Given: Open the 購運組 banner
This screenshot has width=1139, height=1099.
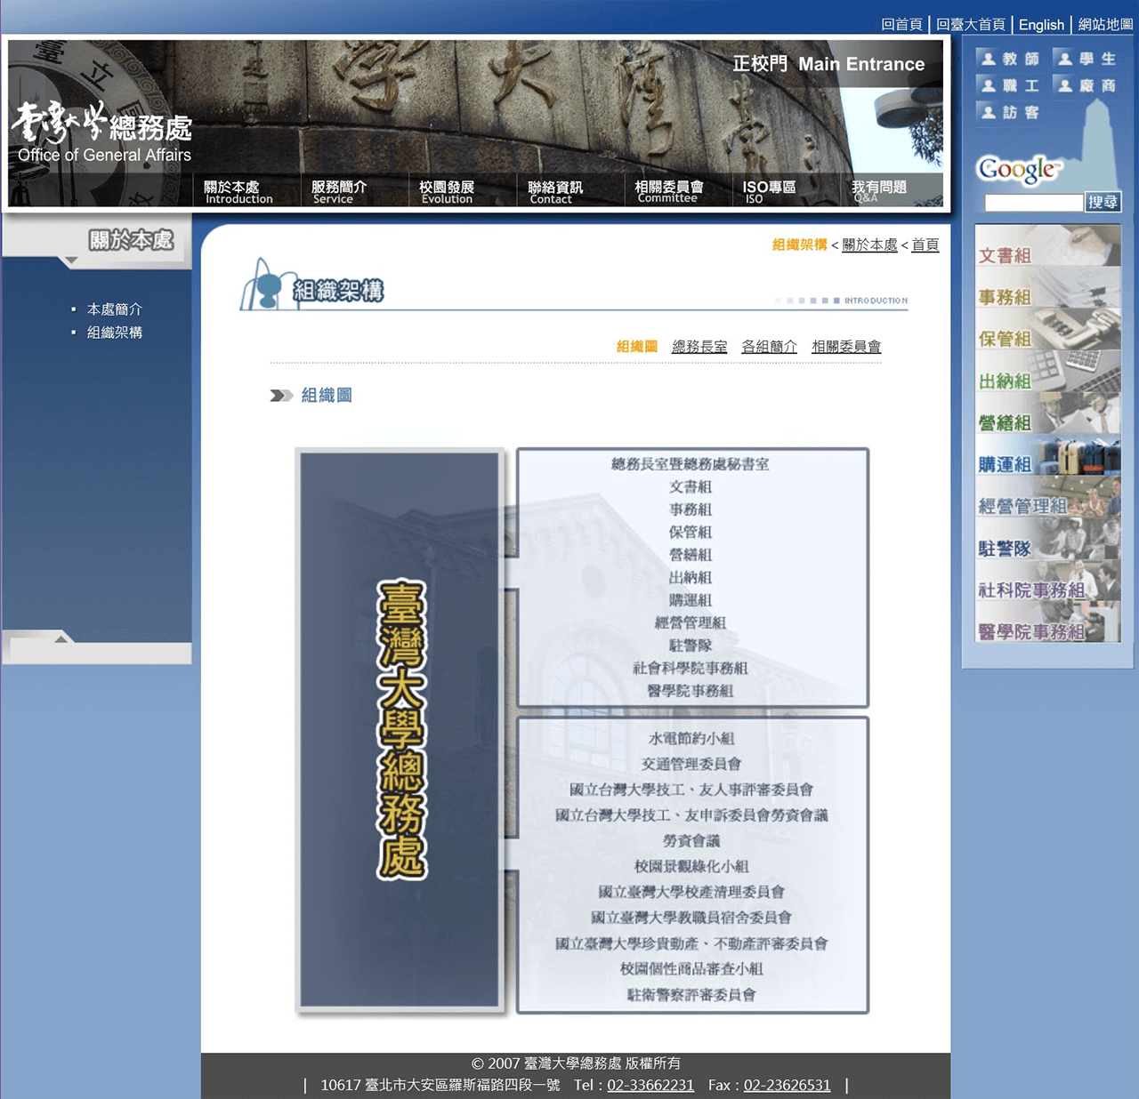Looking at the screenshot, I should 1047,455.
